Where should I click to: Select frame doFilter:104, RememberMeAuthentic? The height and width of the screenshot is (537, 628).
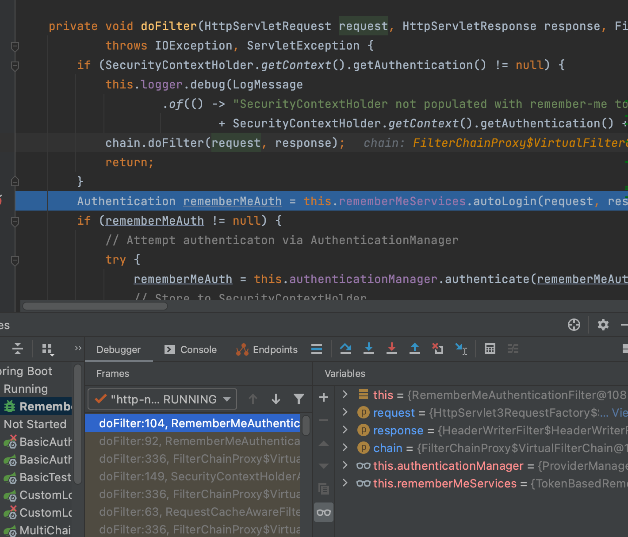click(192, 423)
